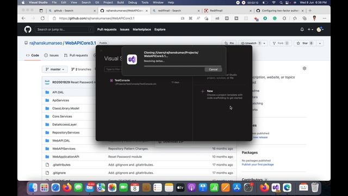Open the DataAccessLayer folder
348x196 pixels.
(64, 125)
